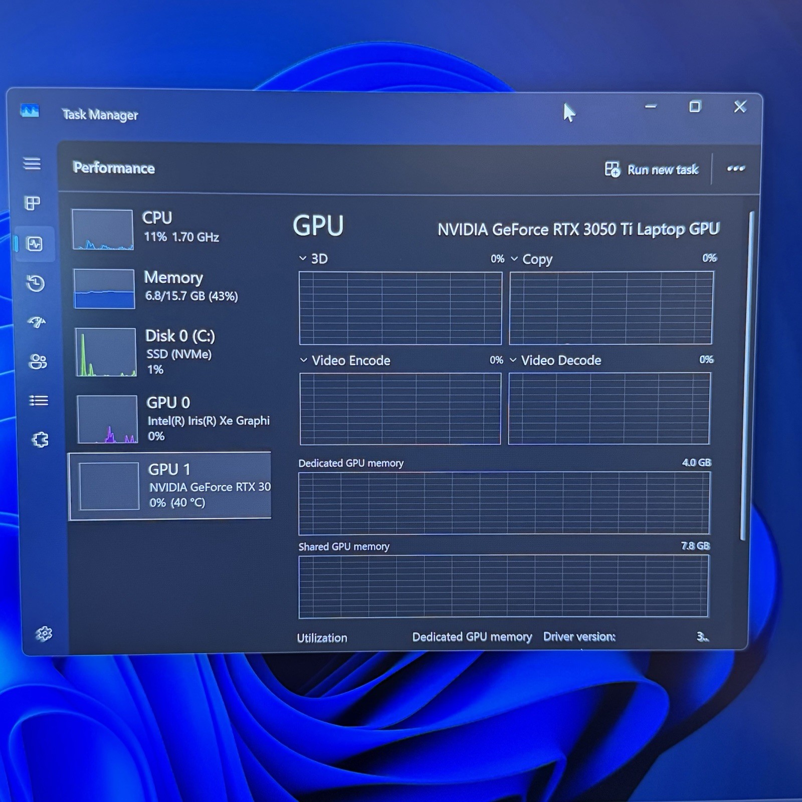The width and height of the screenshot is (802, 802).
Task: Select GPU 1 NVIDIA GeForce item
Action: [x=170, y=486]
